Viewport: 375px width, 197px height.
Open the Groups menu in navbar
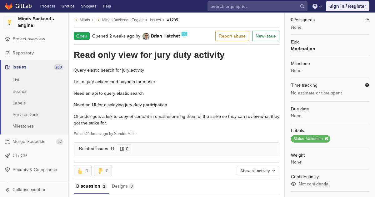point(68,6)
